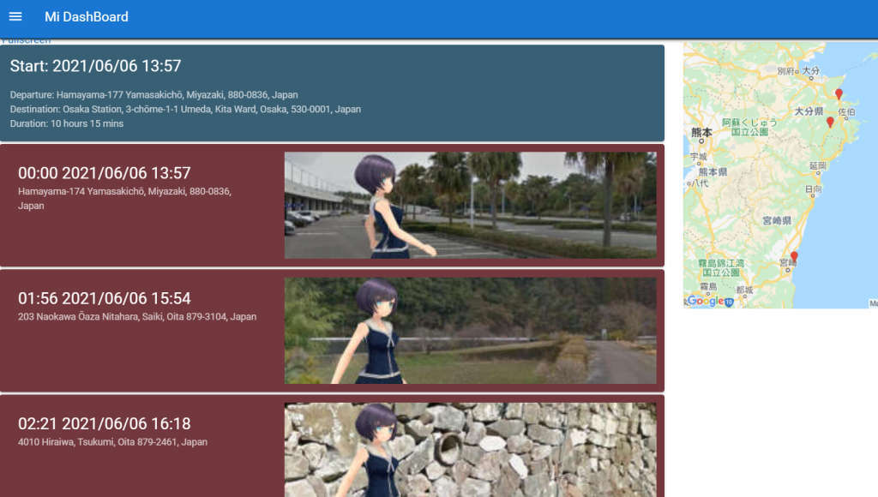Open the 02:21 Tsukumi stone wall thumbnail
Screen dimensions: 878x497
pyautogui.click(x=470, y=450)
